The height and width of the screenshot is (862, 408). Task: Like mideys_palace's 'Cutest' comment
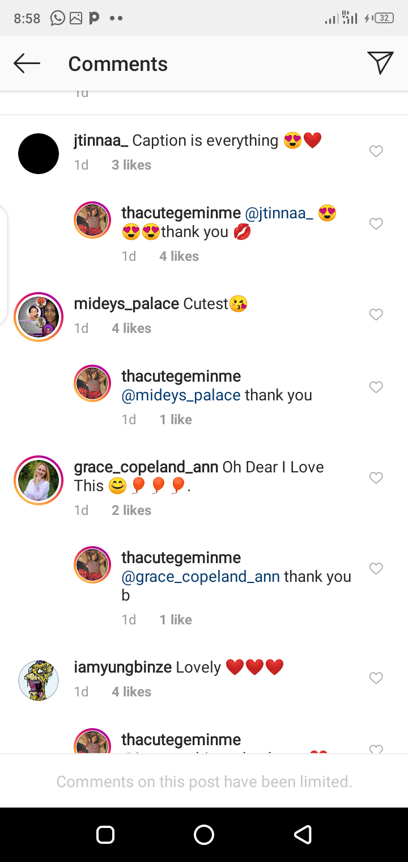click(376, 315)
